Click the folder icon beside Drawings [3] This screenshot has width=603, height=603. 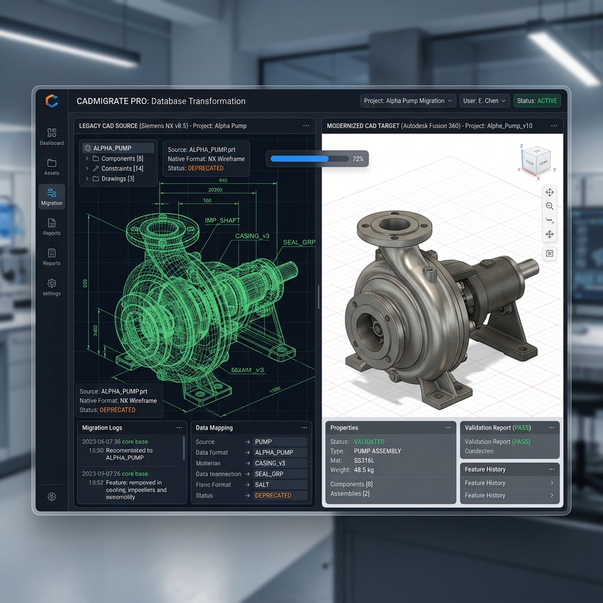[96, 178]
